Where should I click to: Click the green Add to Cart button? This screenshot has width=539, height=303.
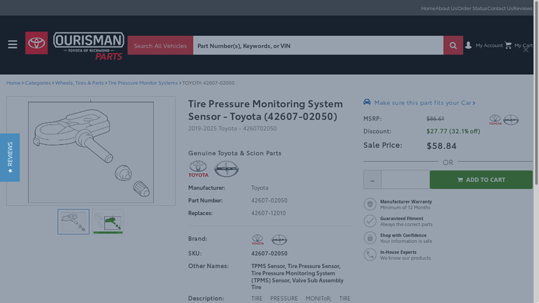coord(481,180)
